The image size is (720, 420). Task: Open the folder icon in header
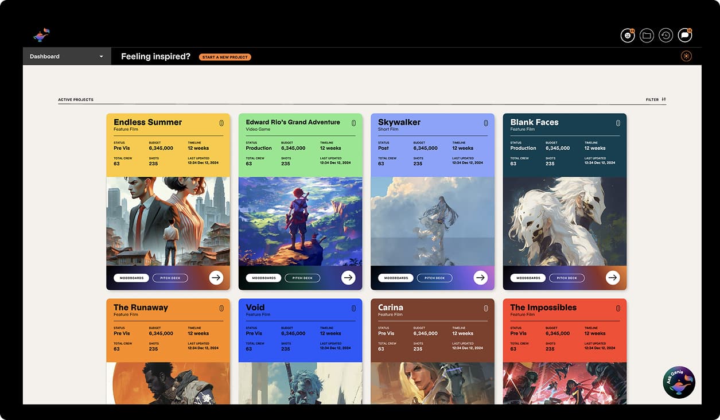(647, 36)
